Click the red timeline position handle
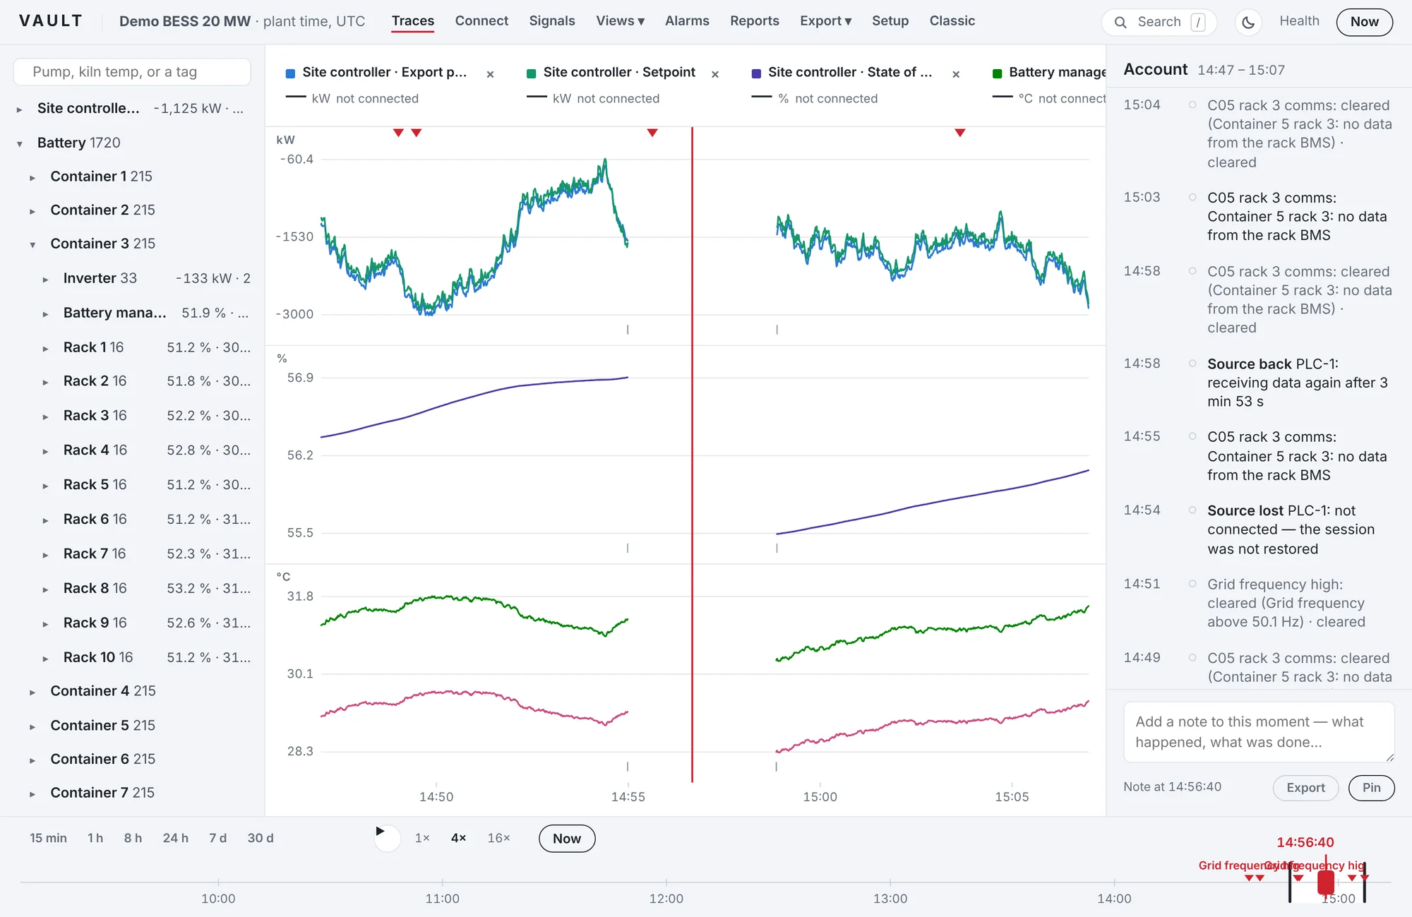Image resolution: width=1412 pixels, height=917 pixels. [x=1326, y=882]
